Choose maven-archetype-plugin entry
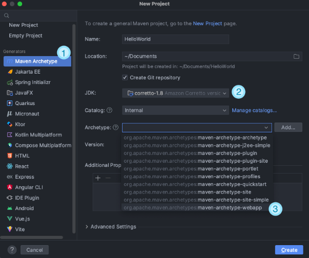Screen dimensions: 309x258 click(x=197, y=153)
